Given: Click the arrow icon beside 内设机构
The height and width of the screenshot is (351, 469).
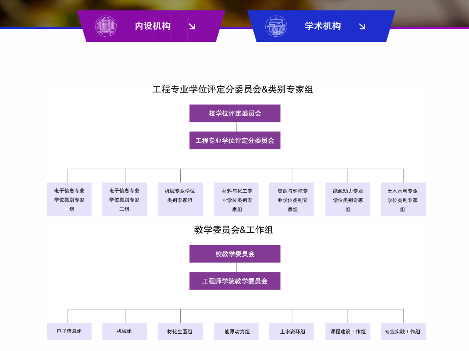Looking at the screenshot, I should [192, 26].
